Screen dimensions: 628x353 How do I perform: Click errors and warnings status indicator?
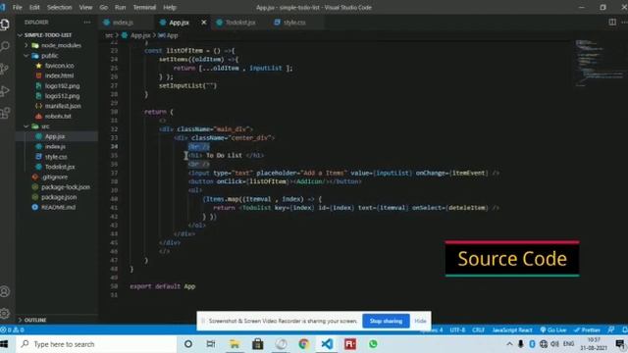[x=13, y=329]
